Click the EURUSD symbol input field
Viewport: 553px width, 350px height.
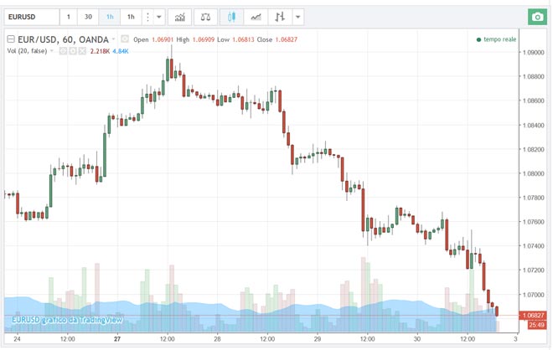31,17
